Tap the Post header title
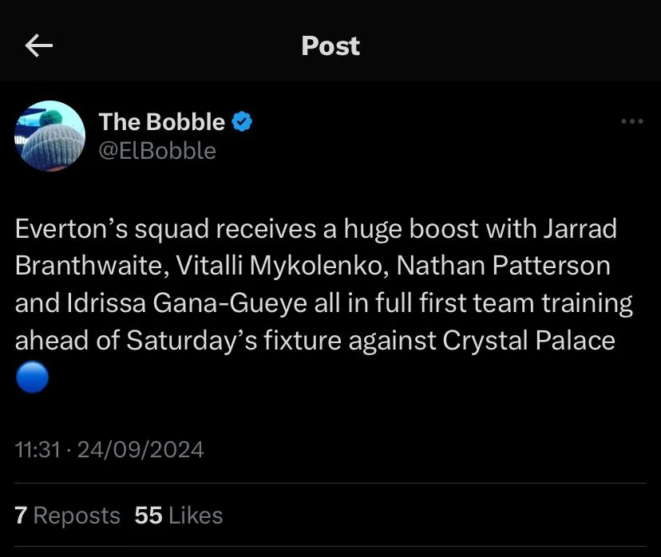The width and height of the screenshot is (661, 557). click(330, 46)
